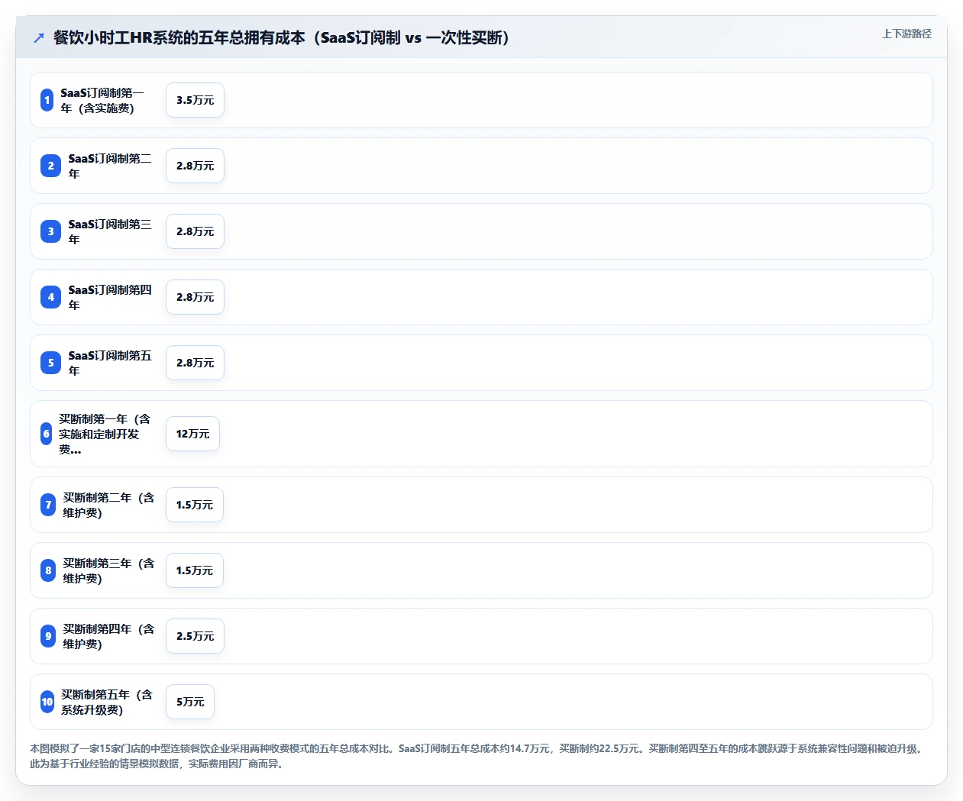The image size is (963, 801).
Task: Click step number badge 7
Action: [48, 505]
